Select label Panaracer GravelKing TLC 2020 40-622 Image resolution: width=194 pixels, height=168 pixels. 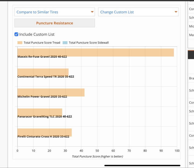(45, 117)
